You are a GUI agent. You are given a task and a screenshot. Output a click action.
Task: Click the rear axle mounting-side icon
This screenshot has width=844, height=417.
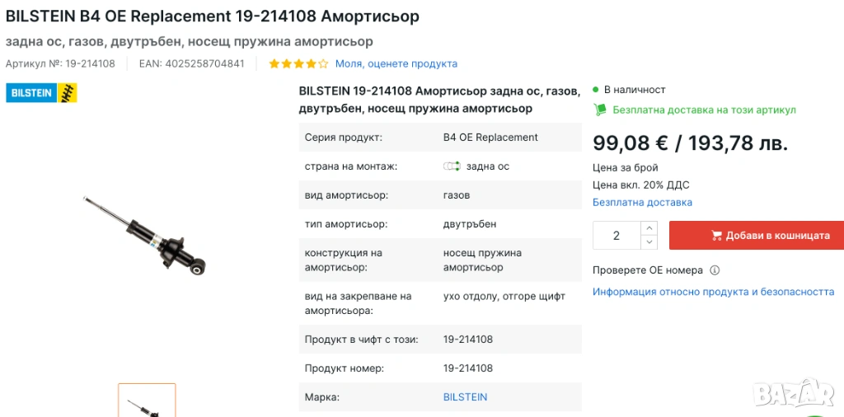pos(451,166)
